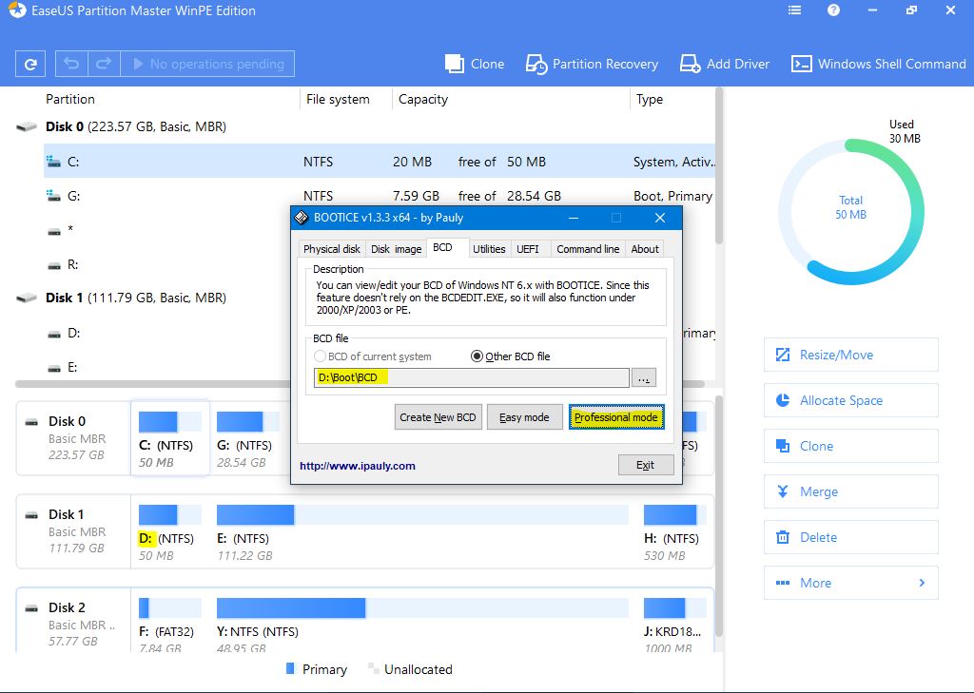Open Windows Shell Command

[879, 64]
